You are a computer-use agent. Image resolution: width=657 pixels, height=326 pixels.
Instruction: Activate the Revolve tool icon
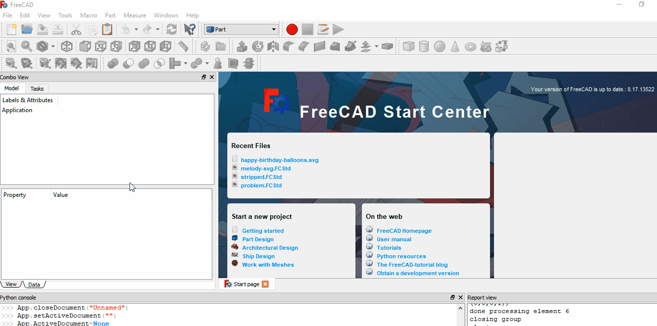click(258, 46)
